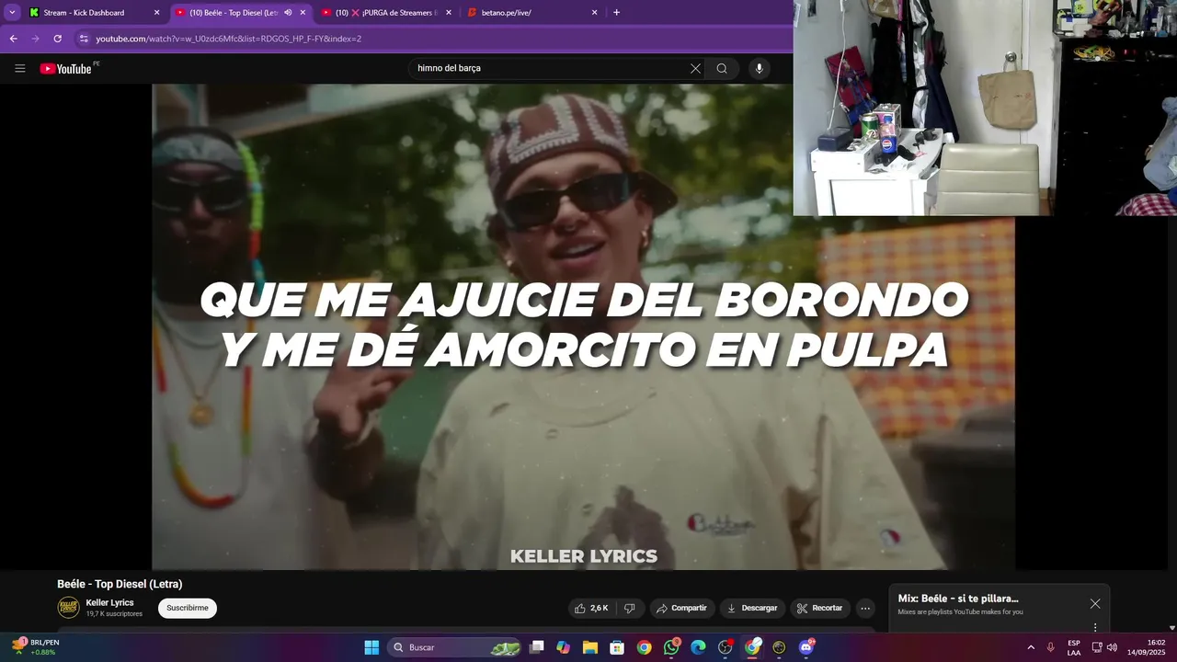Screen dimensions: 1177x662
Task: Open the clock and date flyout
Action: coord(1146,647)
